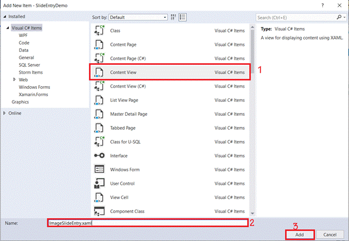Select the 'List View Page' template name
The height and width of the screenshot is (241, 349).
124,100
